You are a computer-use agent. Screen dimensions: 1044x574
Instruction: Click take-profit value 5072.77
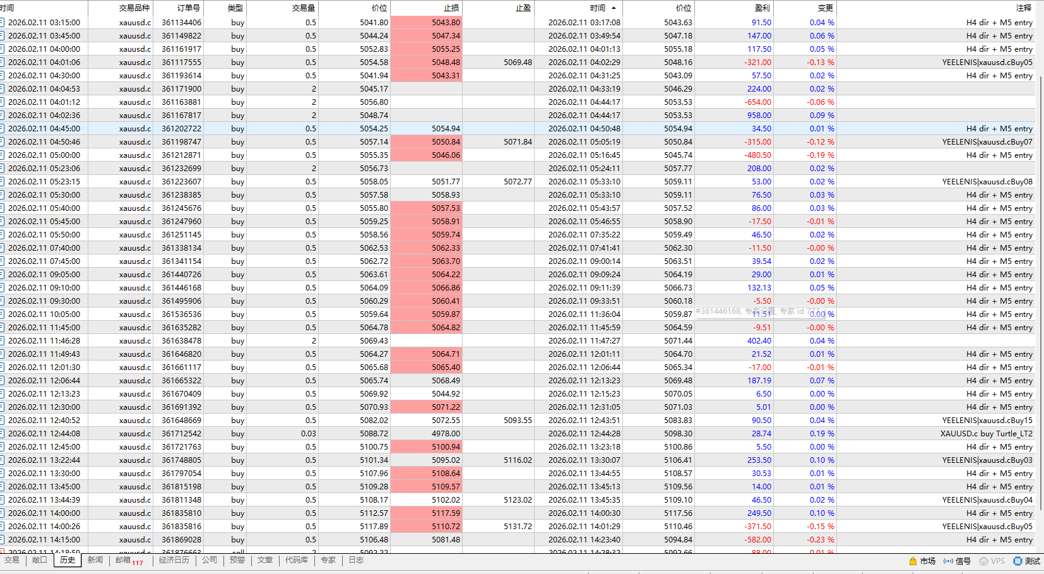click(x=518, y=181)
